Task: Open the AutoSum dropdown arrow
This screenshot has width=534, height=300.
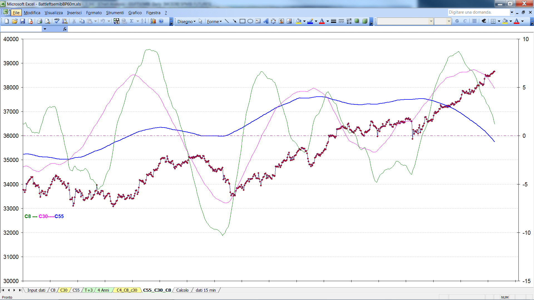Action: coord(138,21)
